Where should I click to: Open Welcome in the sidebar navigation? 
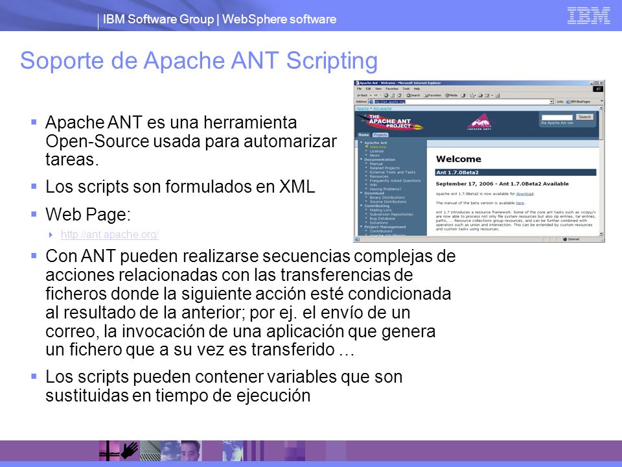pos(378,147)
